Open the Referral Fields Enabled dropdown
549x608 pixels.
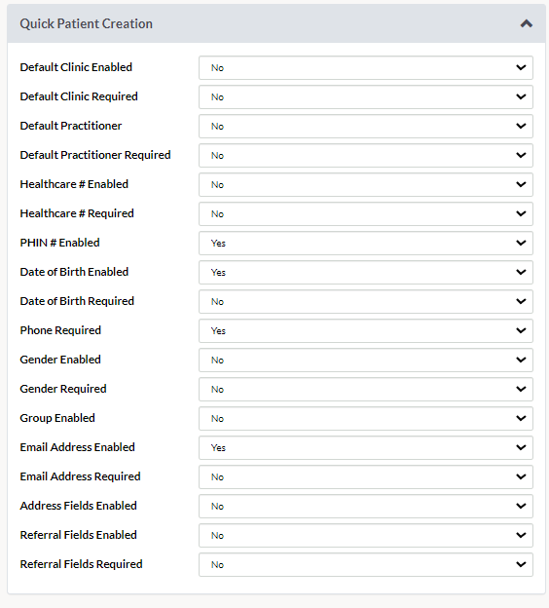pos(366,535)
